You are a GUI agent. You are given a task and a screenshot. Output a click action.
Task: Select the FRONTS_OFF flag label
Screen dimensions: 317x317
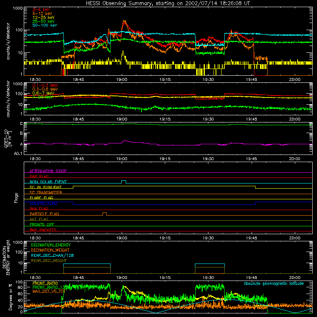coord(42,224)
